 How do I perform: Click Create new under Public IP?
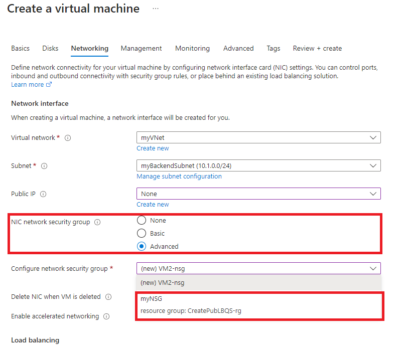[153, 204]
